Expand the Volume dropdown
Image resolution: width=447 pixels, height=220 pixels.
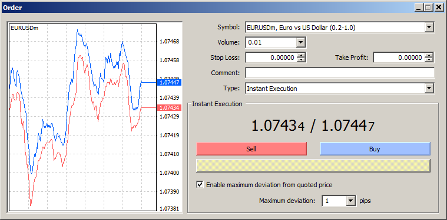[x=300, y=43]
